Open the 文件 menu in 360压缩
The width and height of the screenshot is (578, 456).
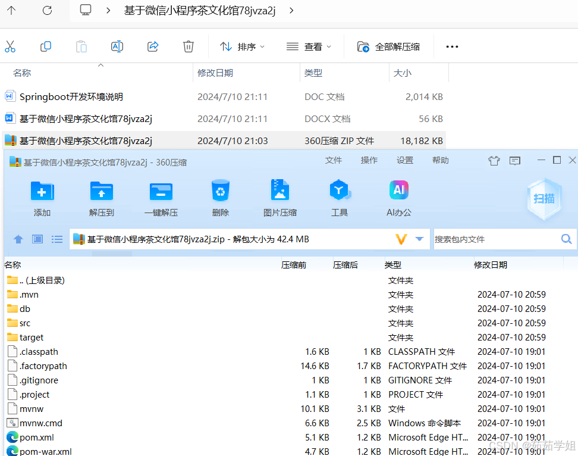click(x=334, y=160)
